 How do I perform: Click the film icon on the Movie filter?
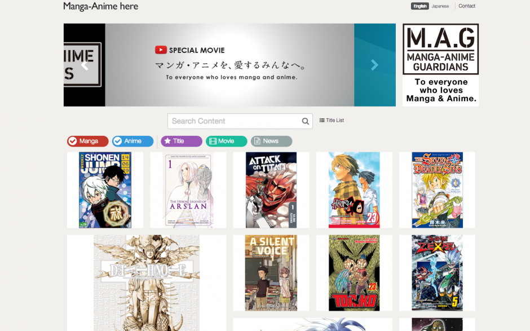(213, 141)
